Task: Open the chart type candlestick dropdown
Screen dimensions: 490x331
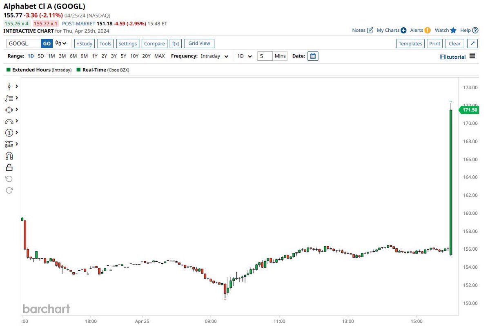Action: pyautogui.click(x=61, y=44)
